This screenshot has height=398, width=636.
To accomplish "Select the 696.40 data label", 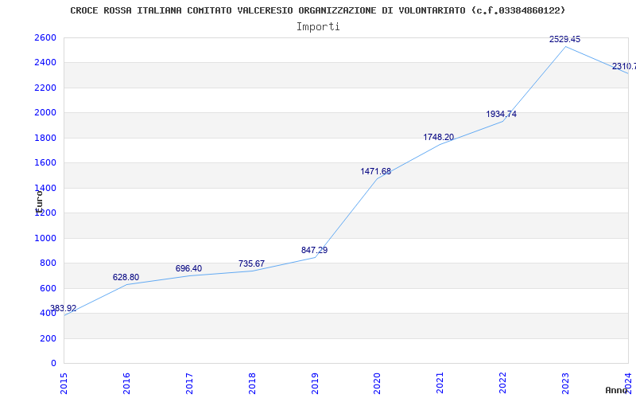I will click(x=188, y=268).
